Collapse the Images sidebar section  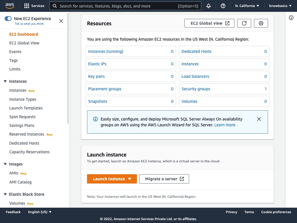tap(5, 164)
